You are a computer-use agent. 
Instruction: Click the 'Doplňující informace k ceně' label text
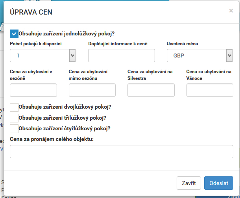pyautogui.click(x=118, y=44)
